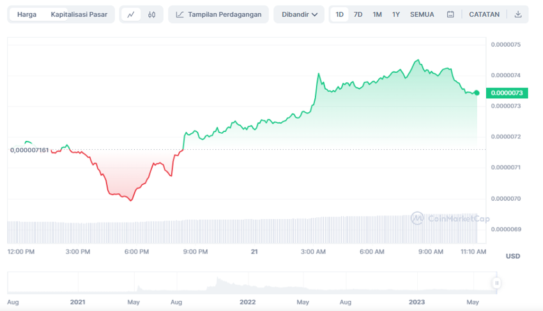Viewport: 543px width, 311px height.
Task: Switch to line chart view
Action: point(131,15)
